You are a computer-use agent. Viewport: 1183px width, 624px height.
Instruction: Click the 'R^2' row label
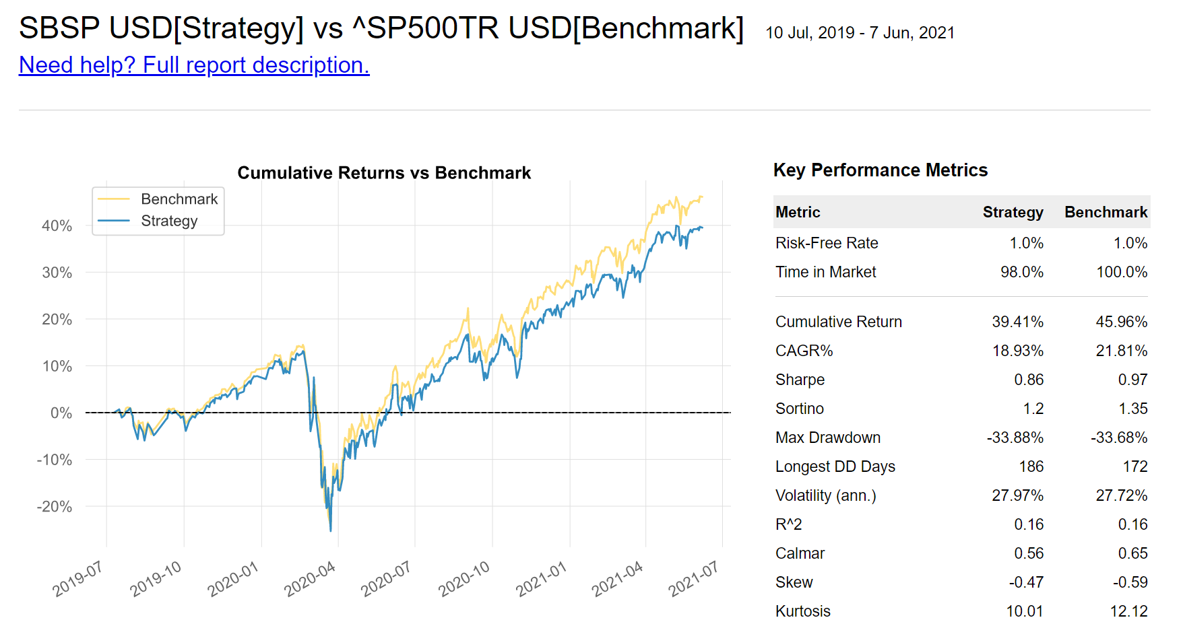coord(789,524)
